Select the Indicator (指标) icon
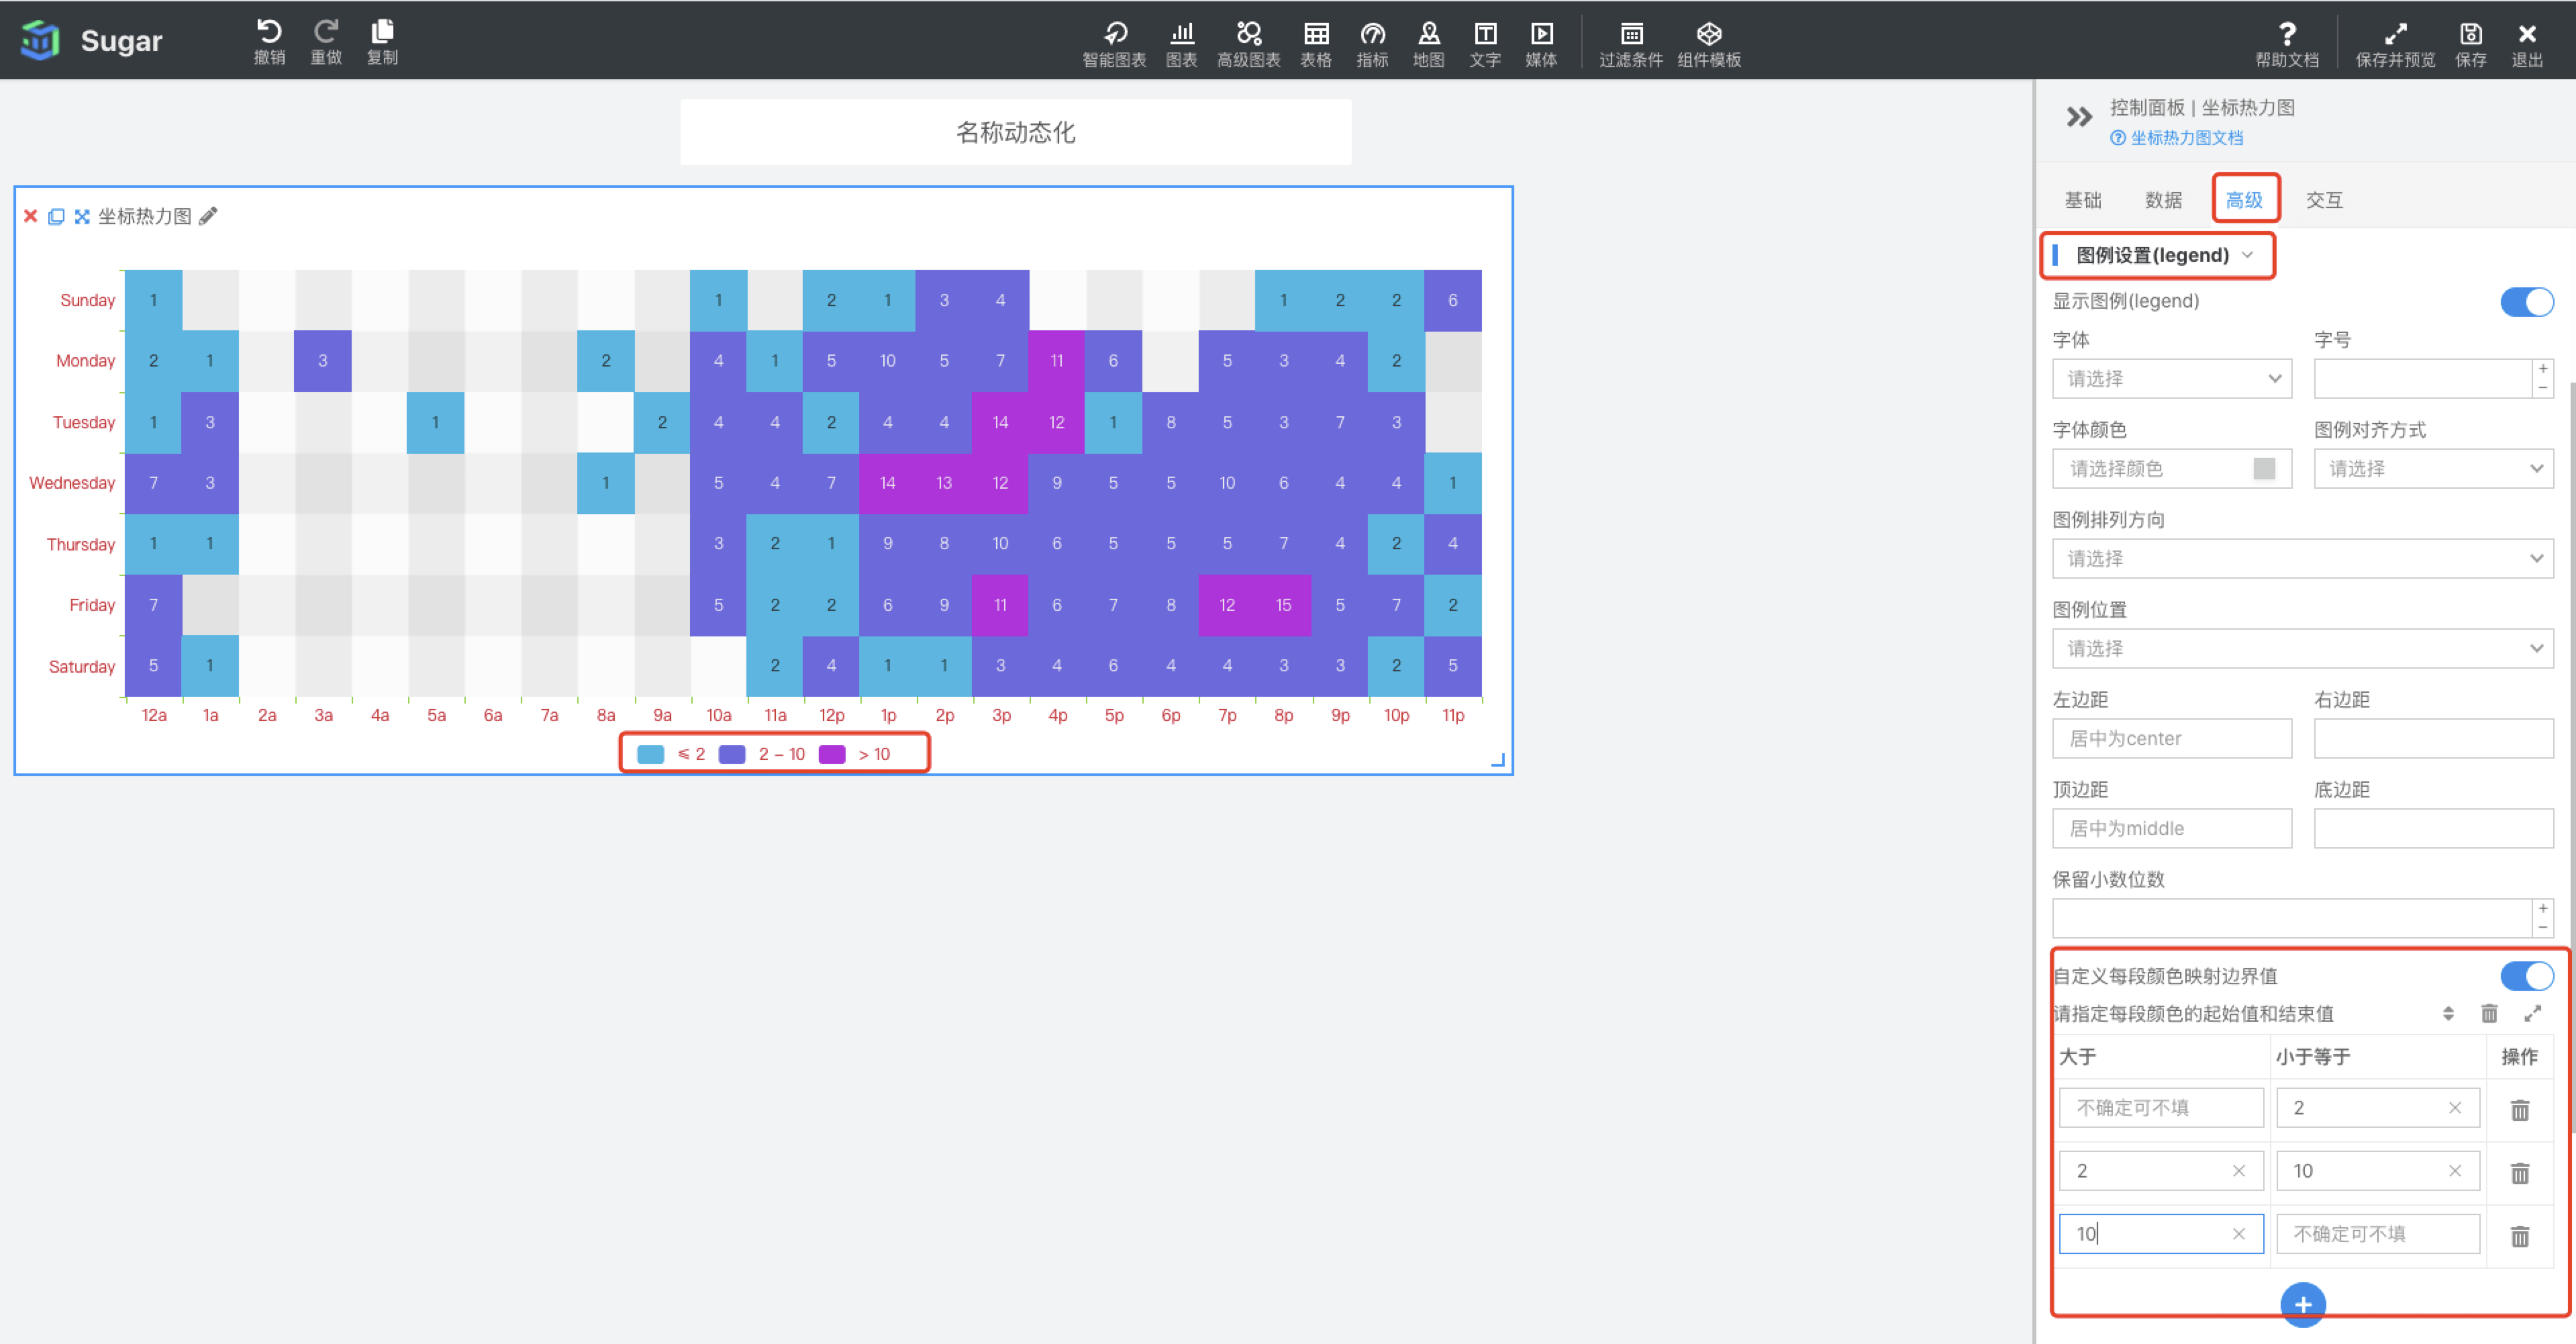The image size is (2576, 1344). [1372, 44]
